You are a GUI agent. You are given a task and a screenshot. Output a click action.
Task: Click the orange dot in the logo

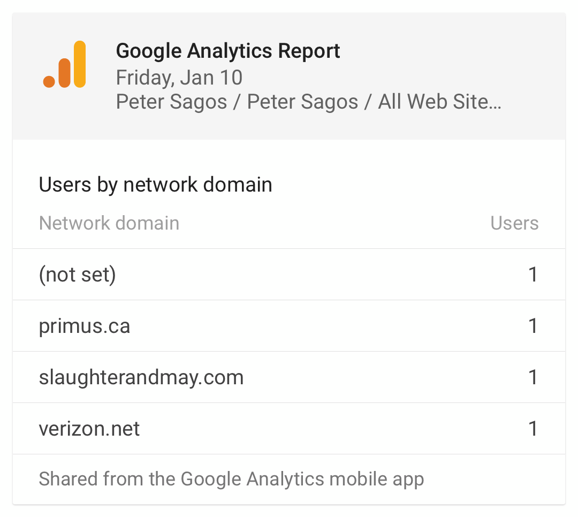tap(49, 81)
